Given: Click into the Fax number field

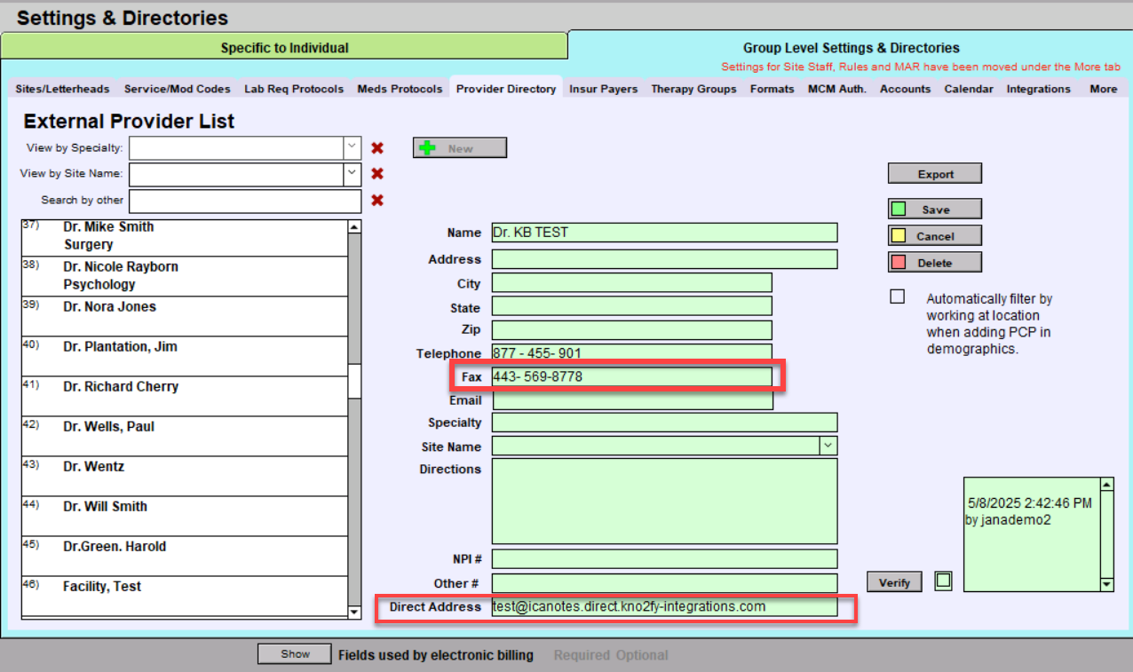Looking at the screenshot, I should click(630, 377).
